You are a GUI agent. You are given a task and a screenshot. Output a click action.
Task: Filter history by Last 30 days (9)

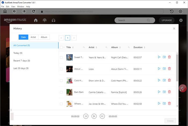(34, 68)
